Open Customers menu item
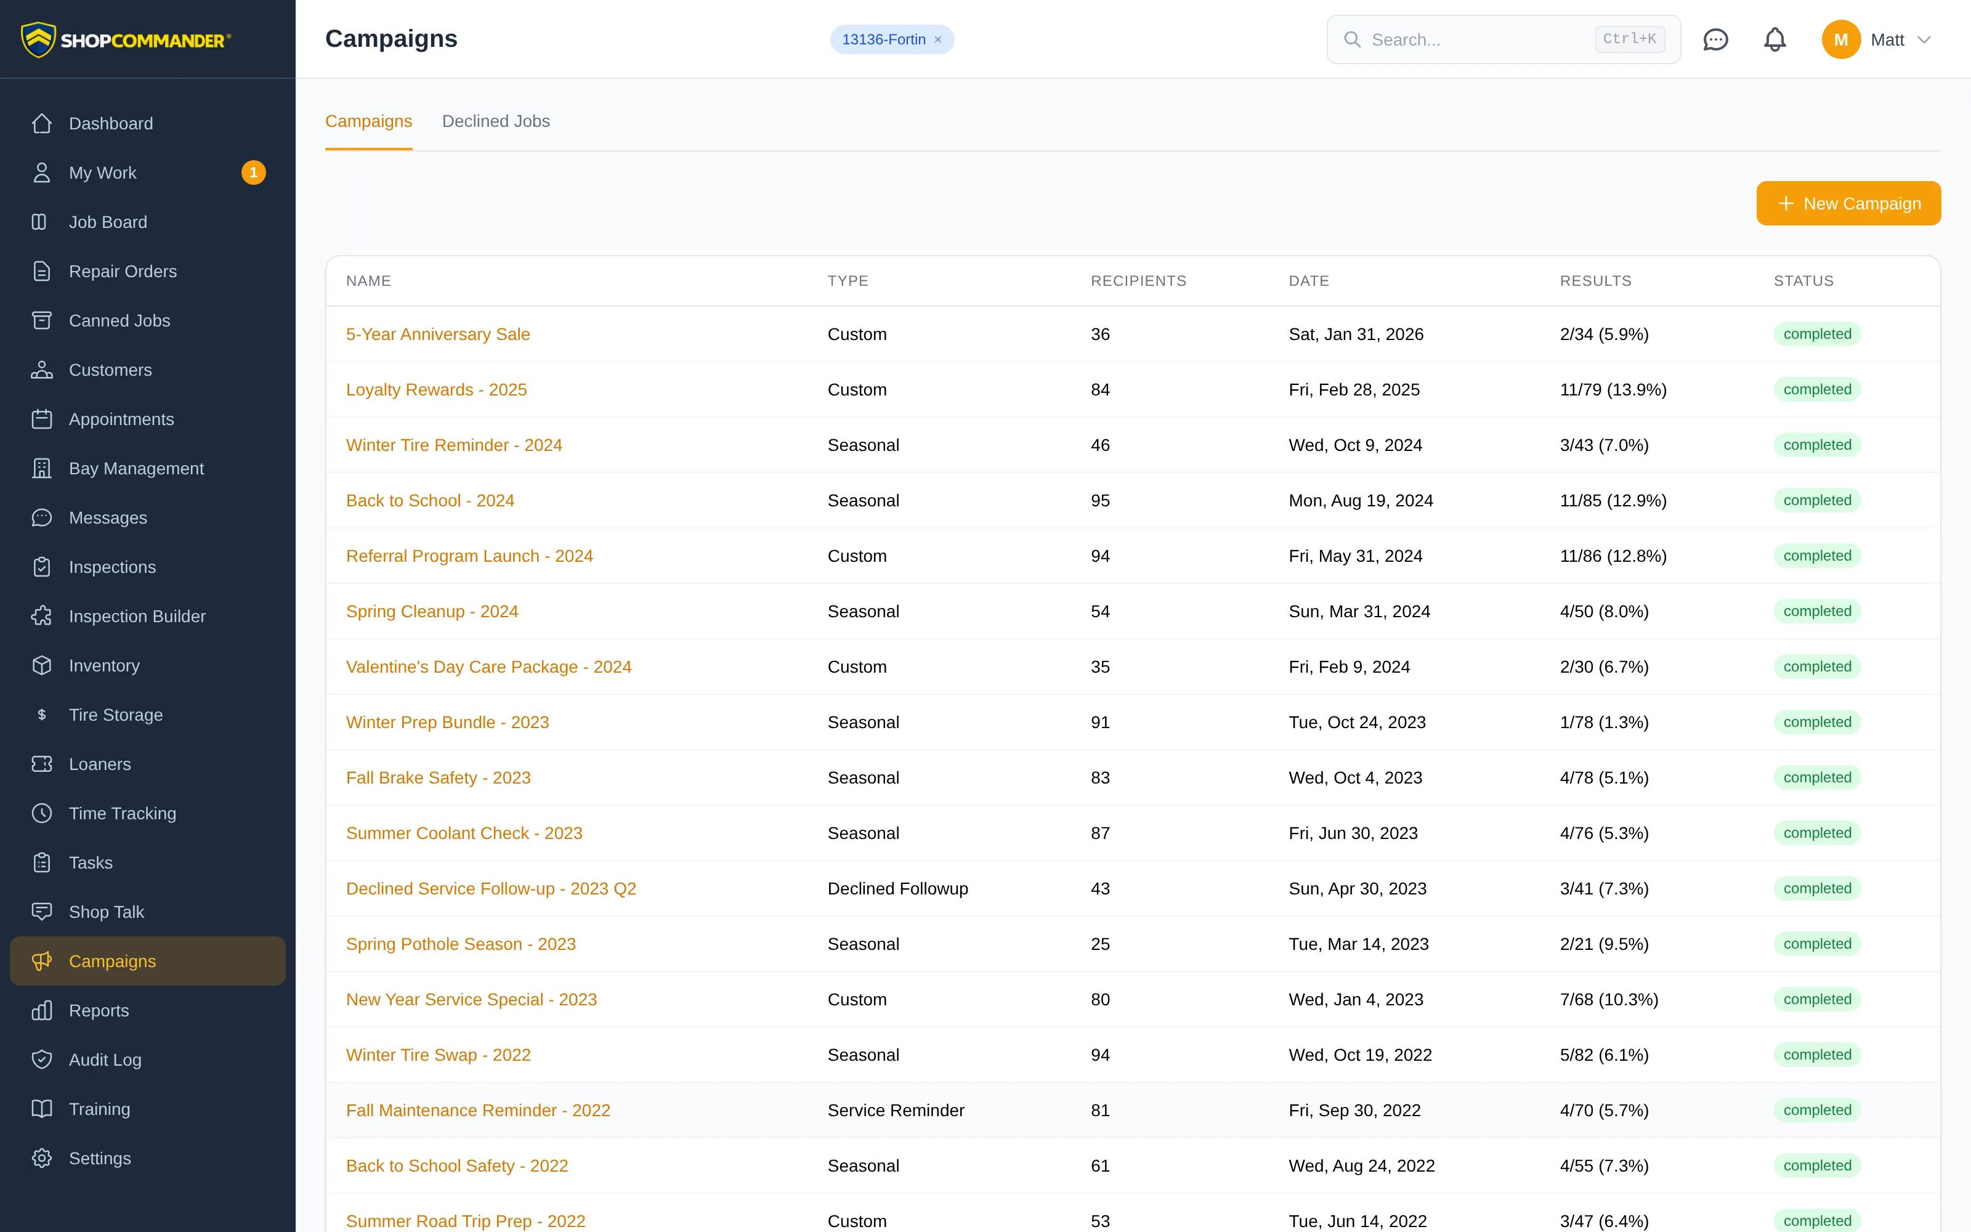Viewport: 1971px width, 1232px height. [147, 370]
